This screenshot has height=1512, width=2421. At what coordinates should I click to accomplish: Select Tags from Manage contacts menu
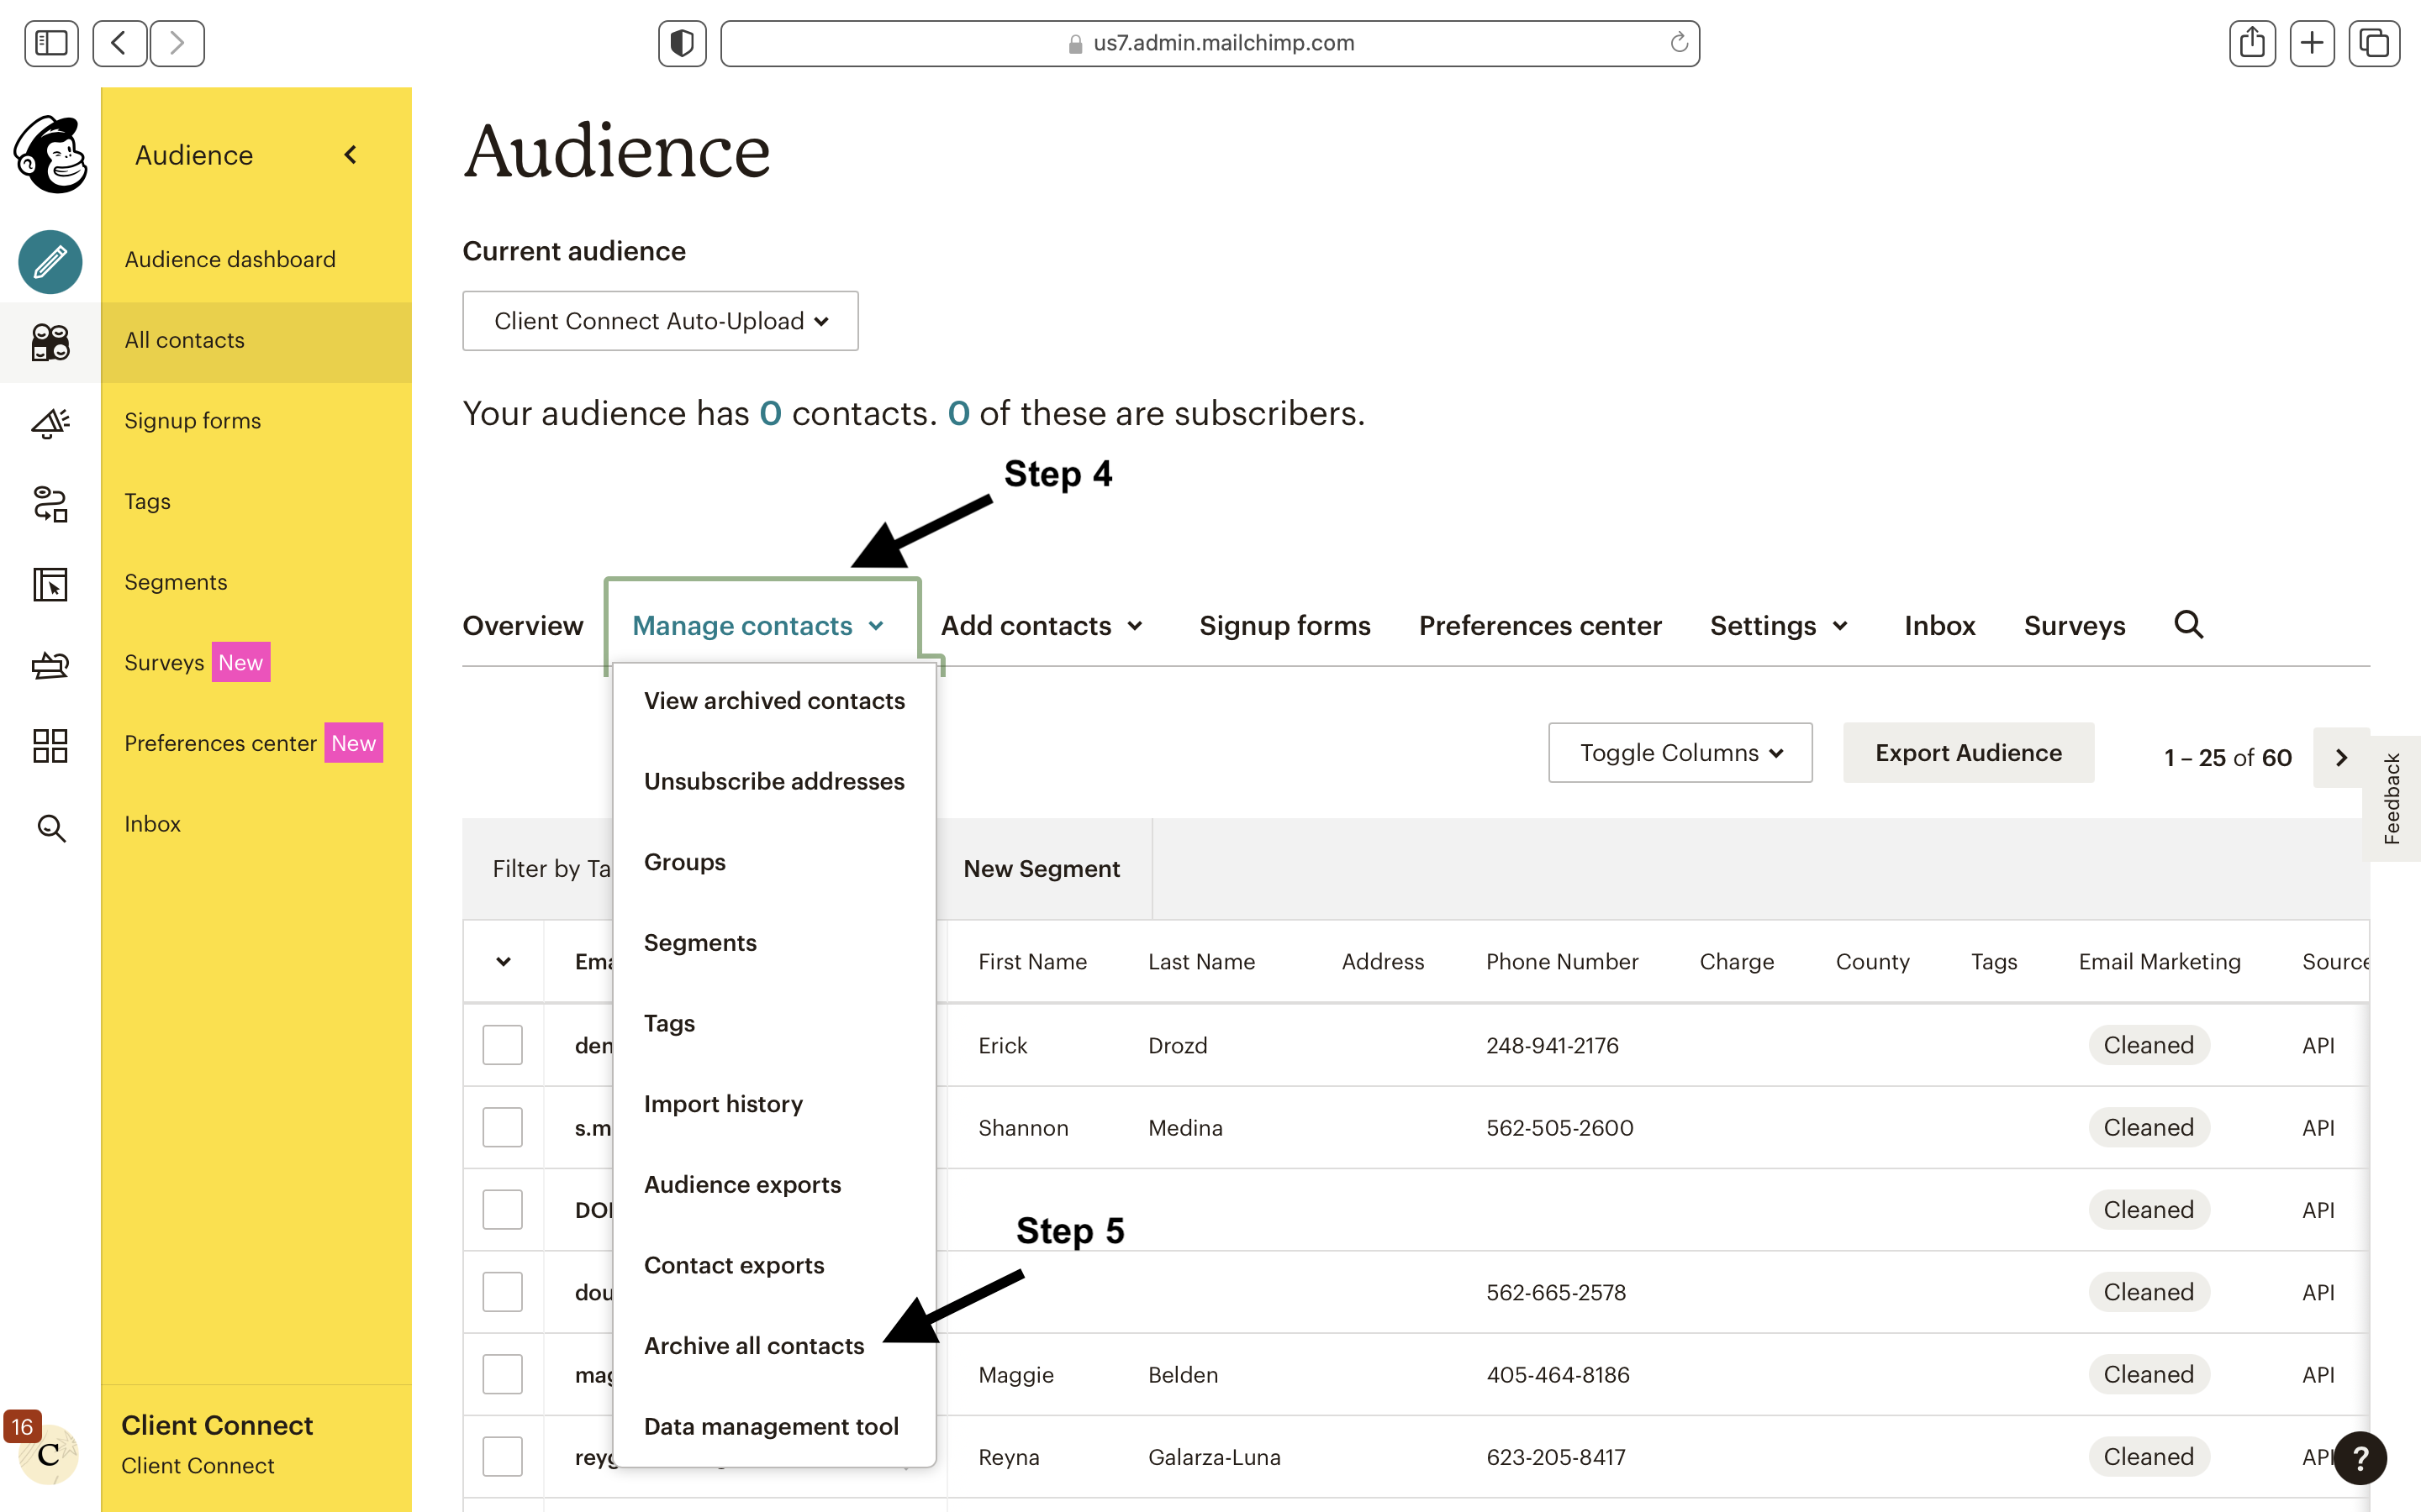tap(774, 1023)
